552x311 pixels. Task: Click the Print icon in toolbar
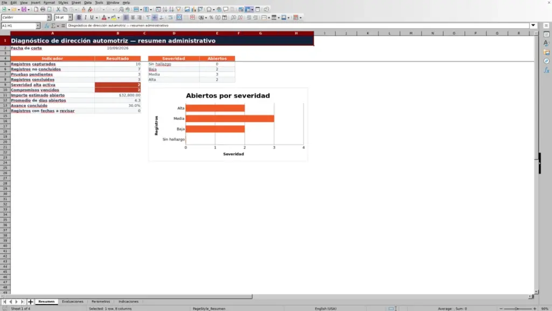coord(43,9)
